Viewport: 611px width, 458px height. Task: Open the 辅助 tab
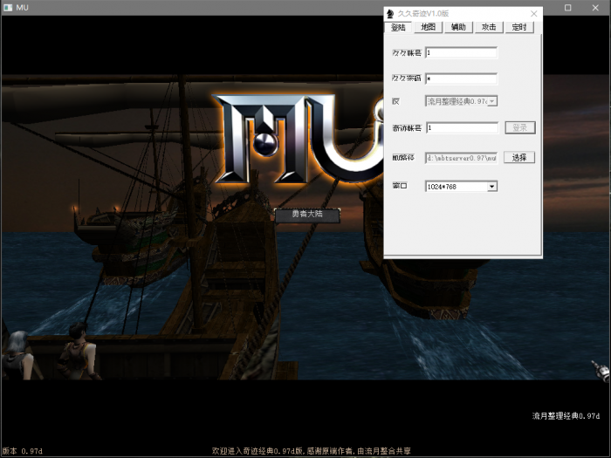pyautogui.click(x=458, y=27)
